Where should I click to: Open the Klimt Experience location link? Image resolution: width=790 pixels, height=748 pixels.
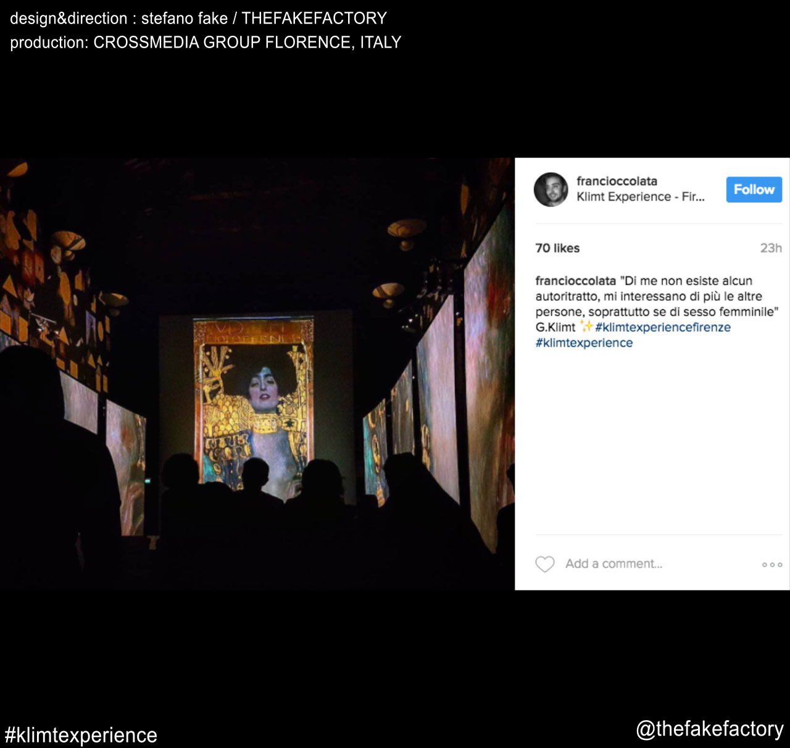(640, 197)
